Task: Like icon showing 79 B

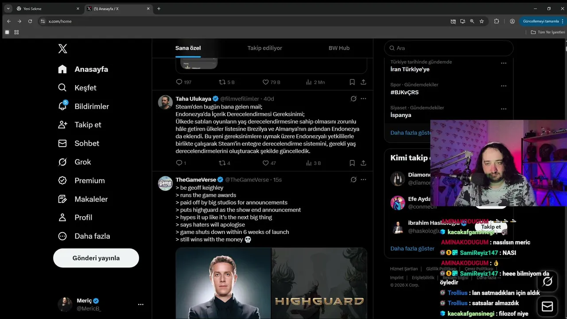Action: coord(266,82)
